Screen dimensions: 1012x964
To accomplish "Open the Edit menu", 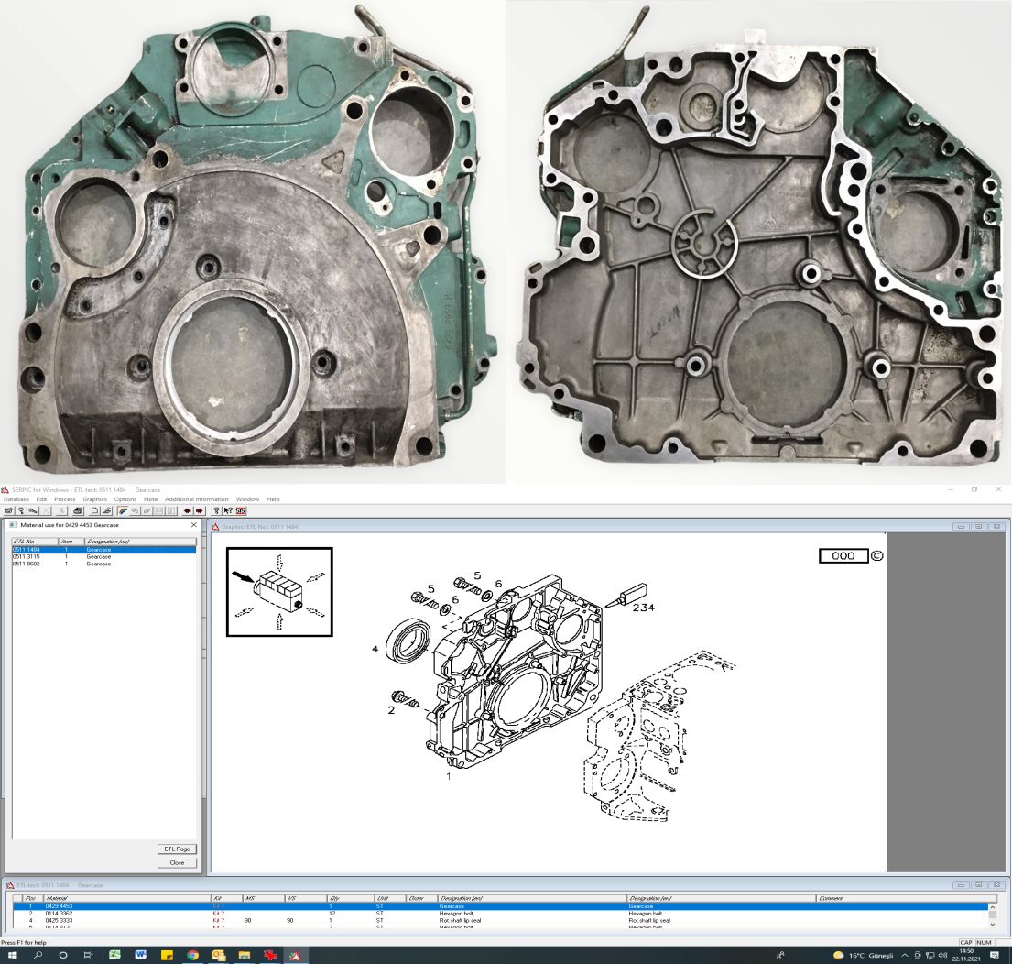I will [41, 499].
